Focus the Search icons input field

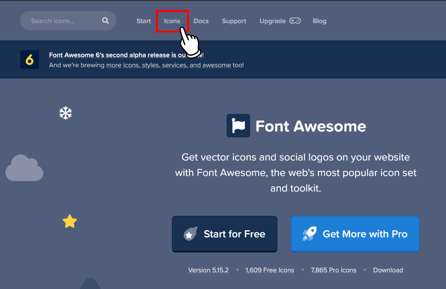(68, 21)
